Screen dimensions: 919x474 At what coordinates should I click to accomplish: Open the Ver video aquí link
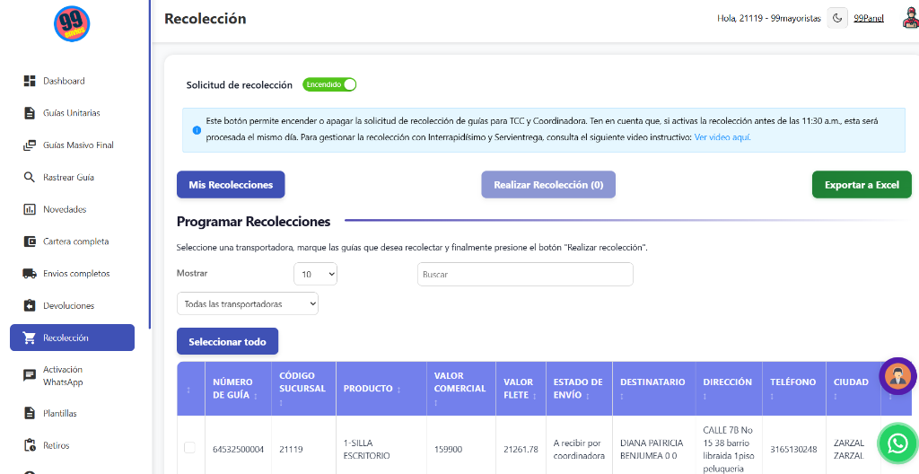[x=722, y=137]
